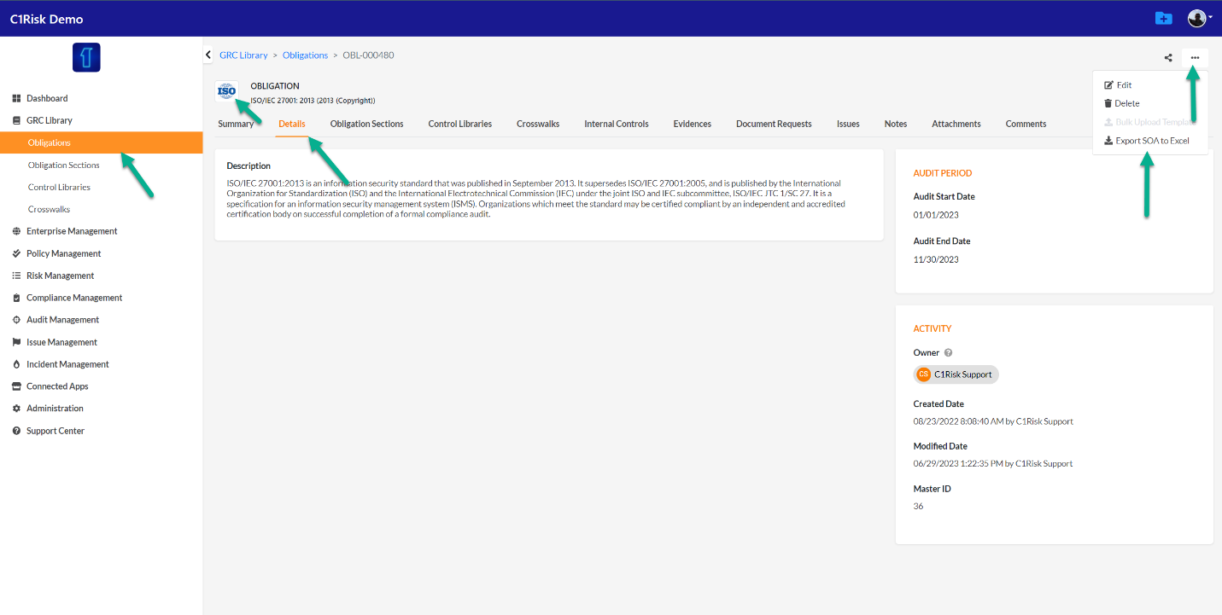Click the Owner help question-mark icon
The height and width of the screenshot is (615, 1222).
[x=948, y=353]
